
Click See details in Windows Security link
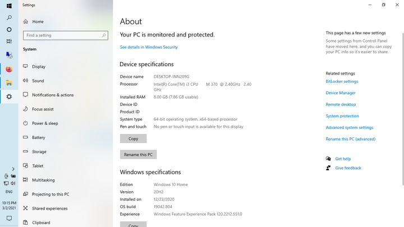tap(149, 47)
